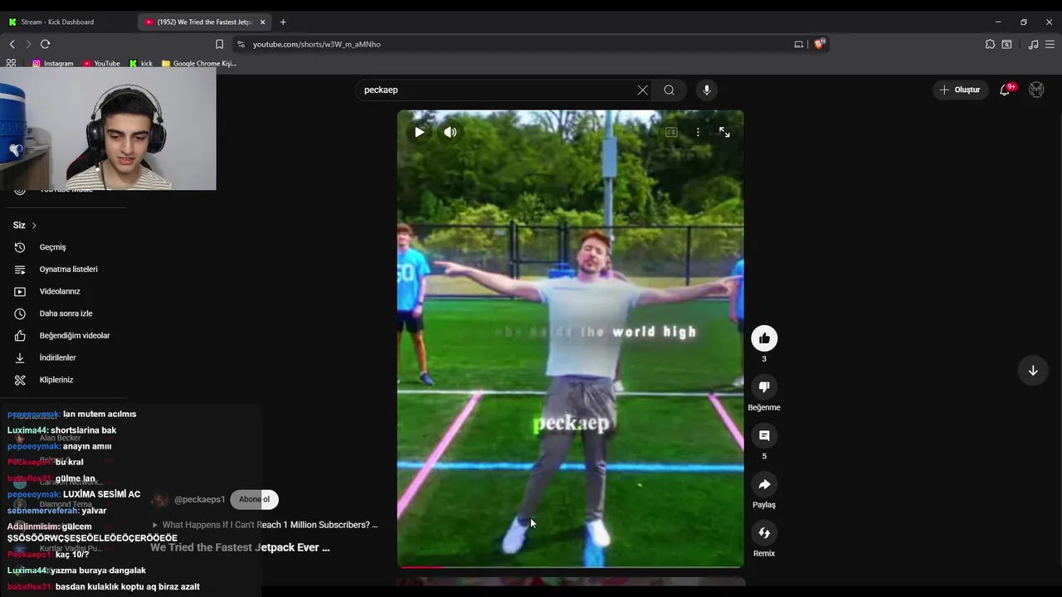Subscribe with Abone ol button

point(254,499)
